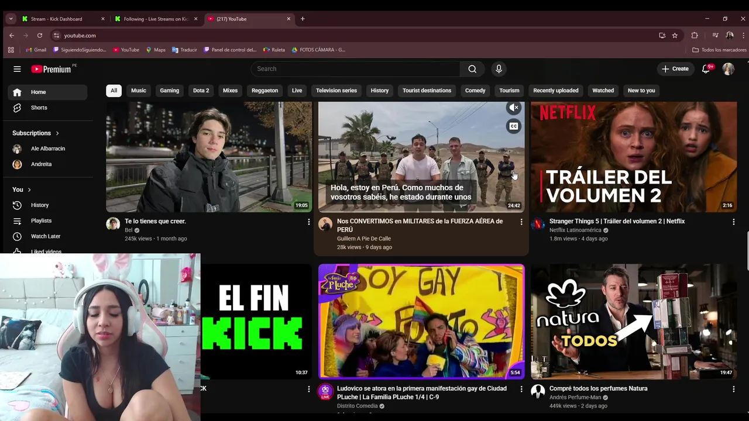
Task: Open History in the sidebar
Action: pos(47,205)
